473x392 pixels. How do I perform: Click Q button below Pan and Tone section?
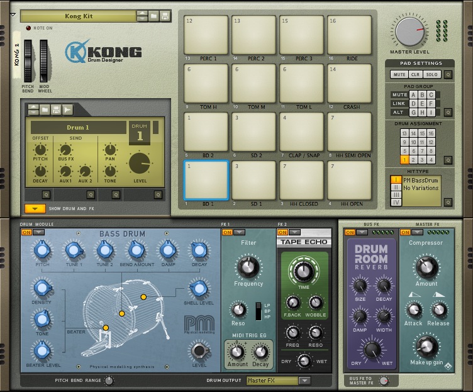click(116, 195)
